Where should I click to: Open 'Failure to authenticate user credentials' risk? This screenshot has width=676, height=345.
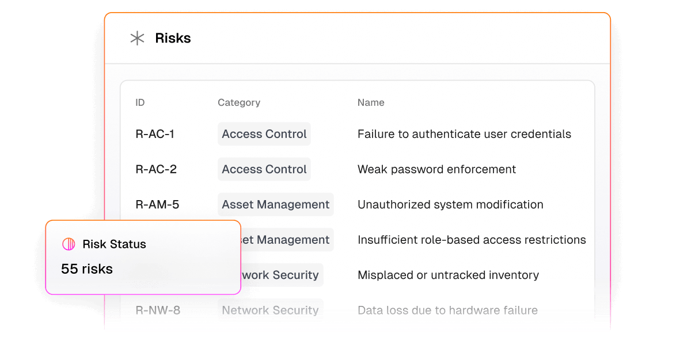[464, 134]
